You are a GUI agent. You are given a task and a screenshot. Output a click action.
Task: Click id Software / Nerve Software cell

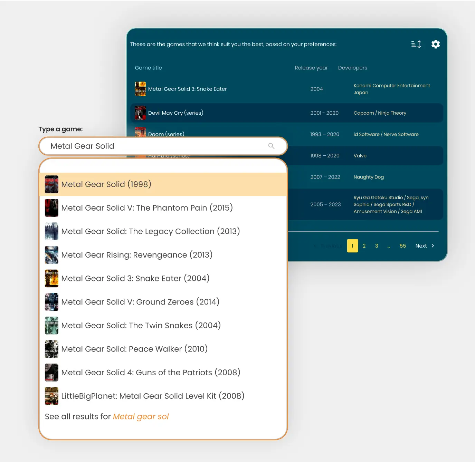[x=386, y=134]
